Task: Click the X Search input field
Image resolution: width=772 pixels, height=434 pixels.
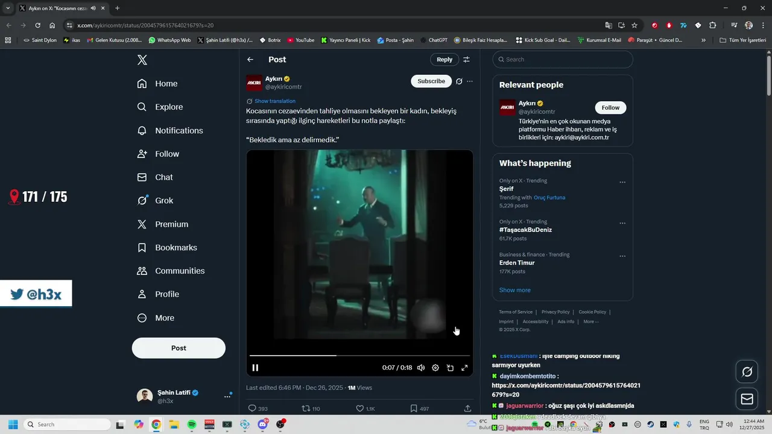Action: pyautogui.click(x=563, y=60)
